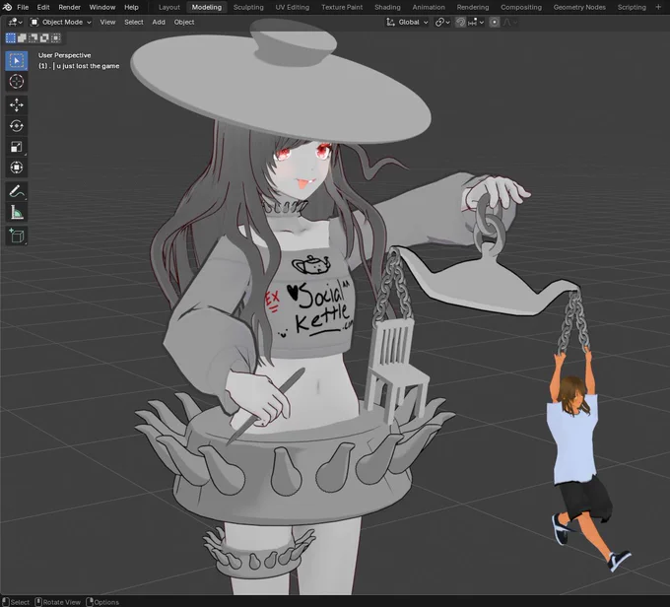Select the Scale tool
The image size is (670, 607).
(x=17, y=147)
